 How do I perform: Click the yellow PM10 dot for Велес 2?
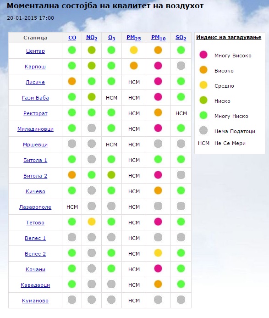tap(158, 253)
